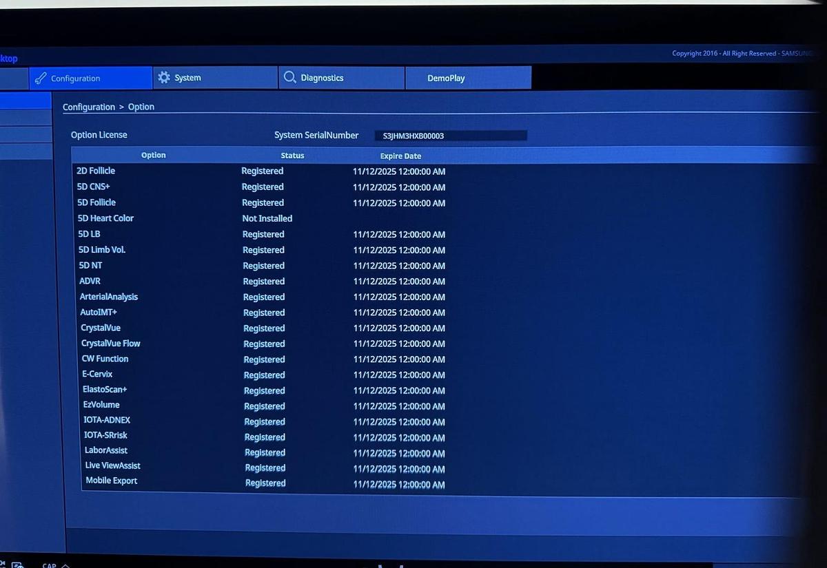Click the Configuration breadcrumb link
This screenshot has width=827, height=568.
[89, 107]
